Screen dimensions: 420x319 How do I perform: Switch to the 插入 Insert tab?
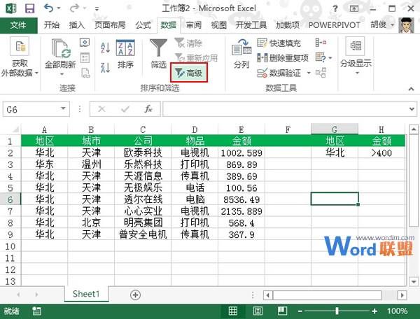tap(76, 25)
